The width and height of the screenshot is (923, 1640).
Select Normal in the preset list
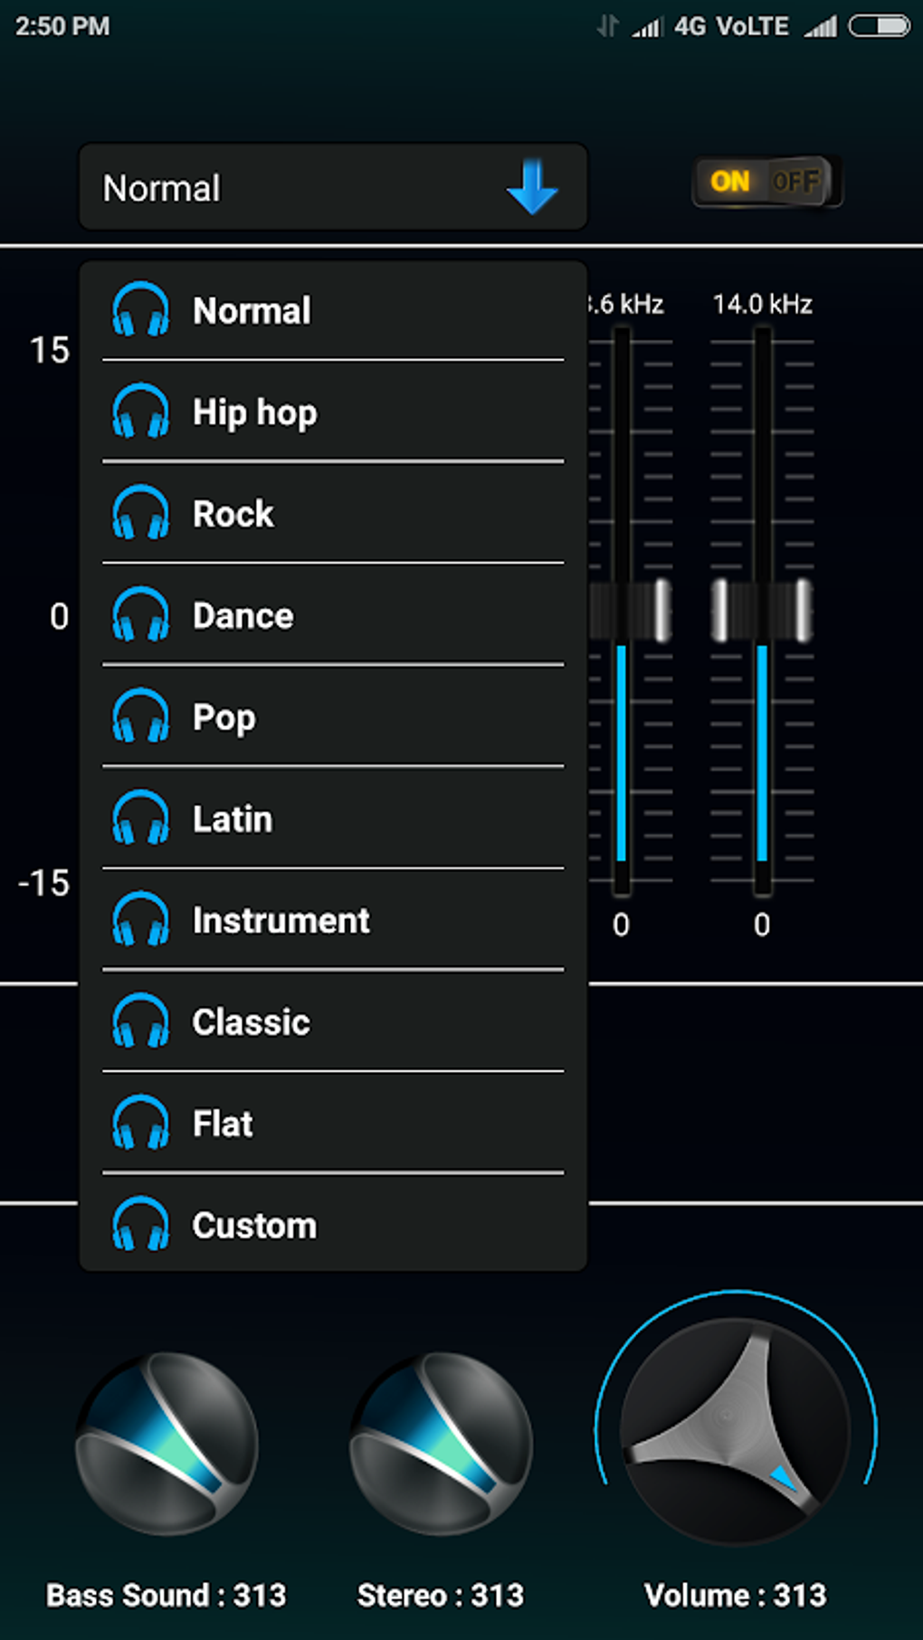coord(252,310)
